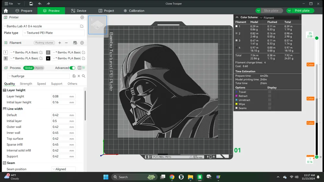Open Flushing volumes settings
Viewport: 324px width, 182px height.
pyautogui.click(x=44, y=43)
